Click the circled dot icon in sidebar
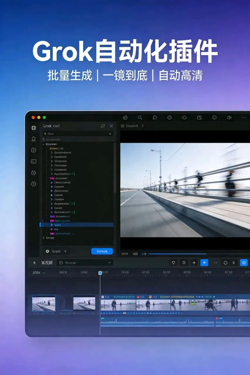Image resolution: width=250 pixels, height=375 pixels. click(x=34, y=184)
